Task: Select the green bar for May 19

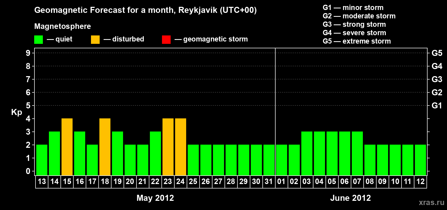Action: [118, 154]
